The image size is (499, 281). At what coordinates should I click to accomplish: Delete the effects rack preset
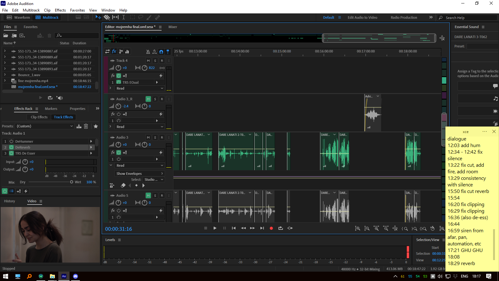tap(86, 126)
